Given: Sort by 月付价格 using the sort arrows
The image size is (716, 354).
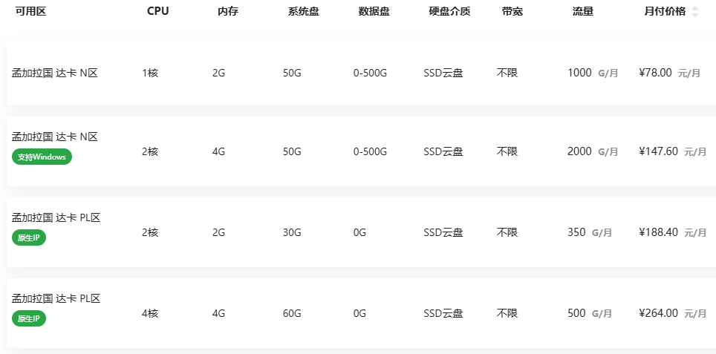Looking at the screenshot, I should pyautogui.click(x=695, y=12).
